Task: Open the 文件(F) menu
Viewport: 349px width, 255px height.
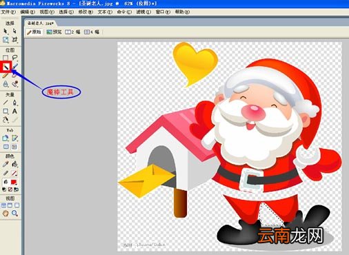Action: pyautogui.click(x=9, y=12)
